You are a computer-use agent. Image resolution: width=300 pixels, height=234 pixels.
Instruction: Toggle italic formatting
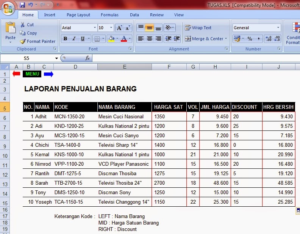click(74, 39)
